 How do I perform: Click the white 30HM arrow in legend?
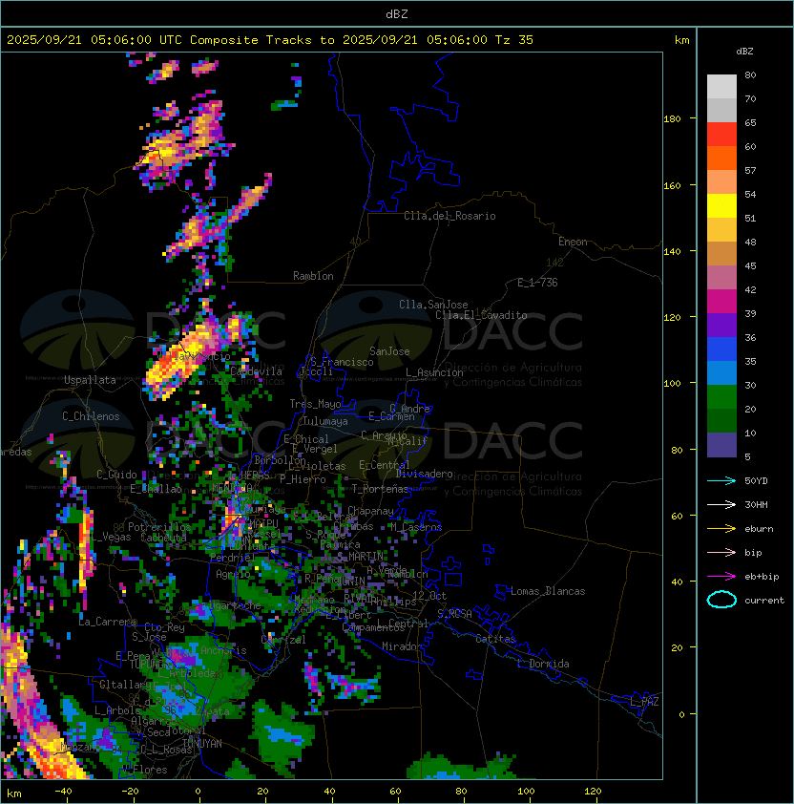(721, 504)
